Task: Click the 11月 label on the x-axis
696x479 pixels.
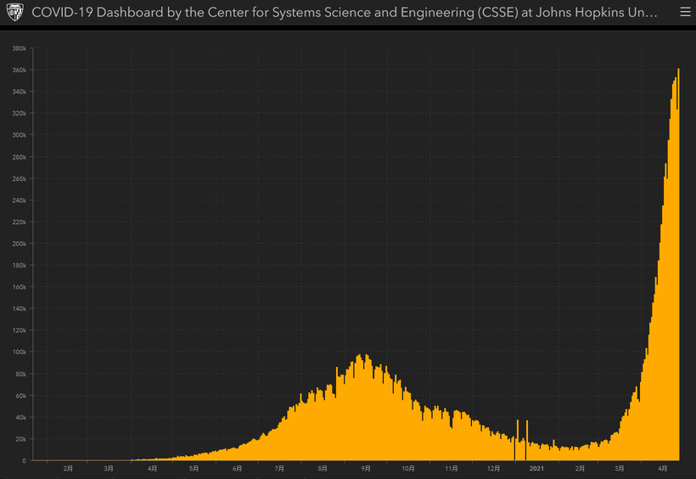Action: [452, 468]
